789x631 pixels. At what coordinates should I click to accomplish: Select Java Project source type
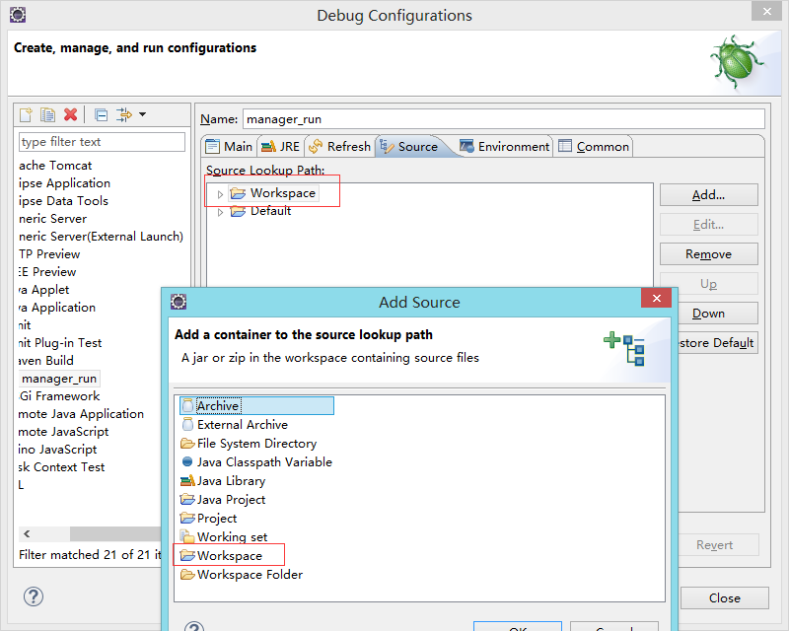[x=223, y=499]
